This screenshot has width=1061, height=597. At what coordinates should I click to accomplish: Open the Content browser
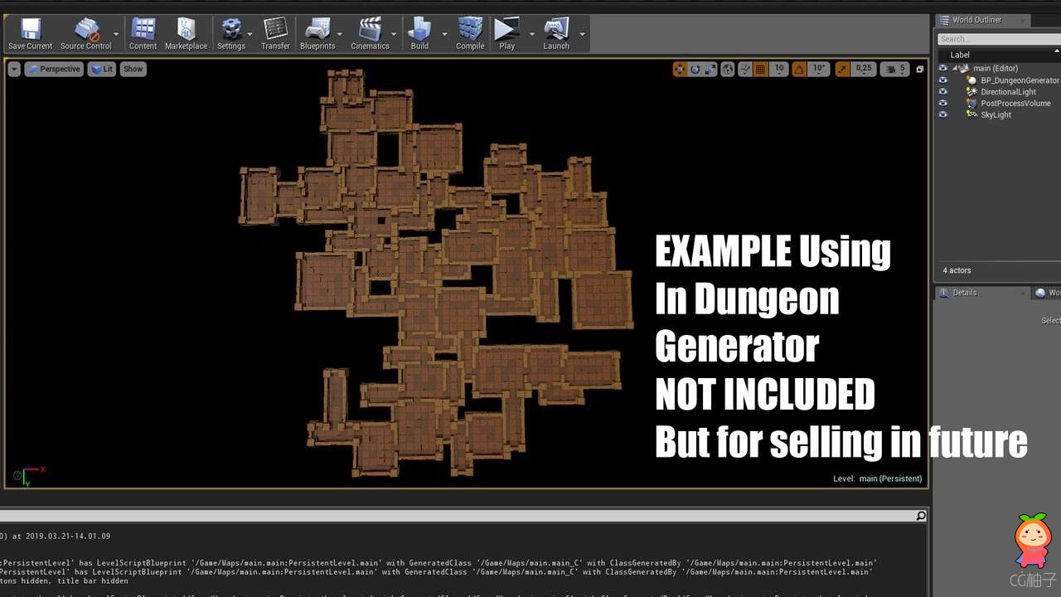143,34
